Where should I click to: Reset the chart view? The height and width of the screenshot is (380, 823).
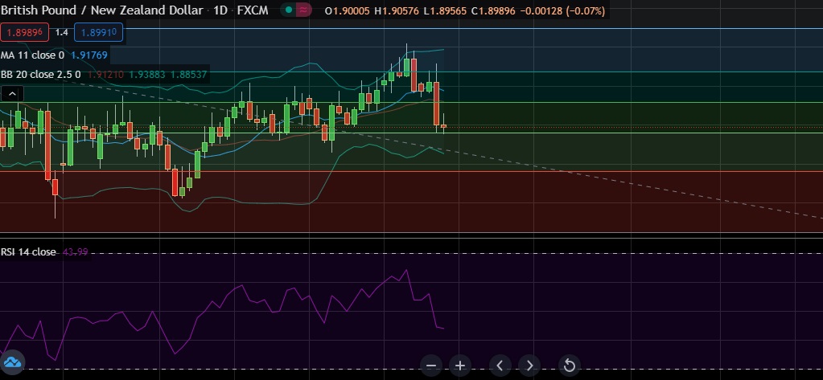coord(569,366)
